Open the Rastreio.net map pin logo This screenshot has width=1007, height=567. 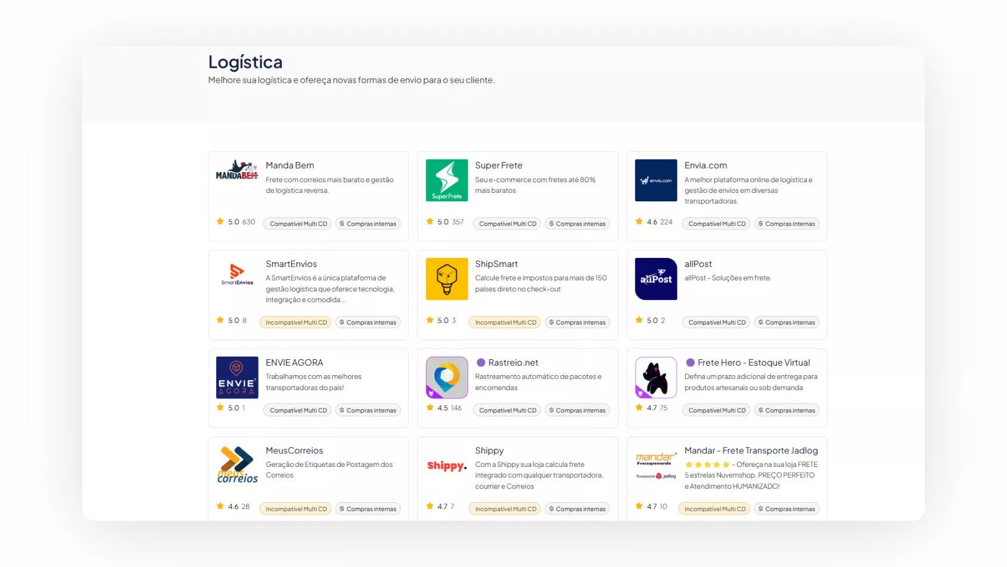point(447,378)
